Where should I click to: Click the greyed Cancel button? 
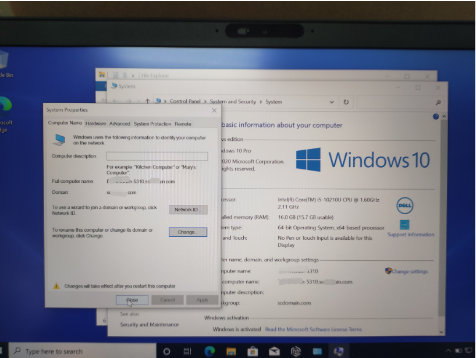pos(167,300)
